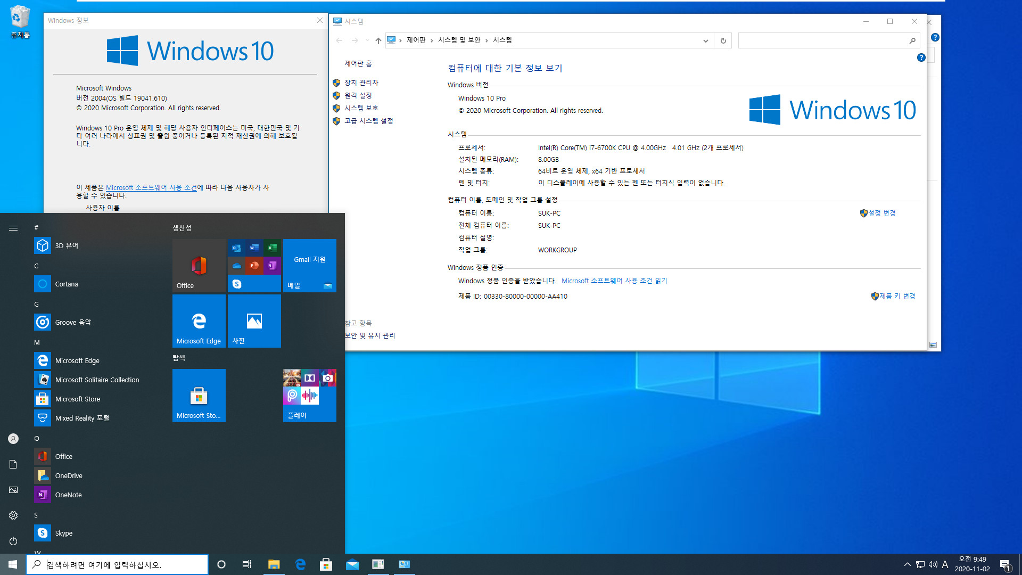This screenshot has width=1022, height=575.
Task: Open the 플레이 tile folder
Action: point(310,396)
